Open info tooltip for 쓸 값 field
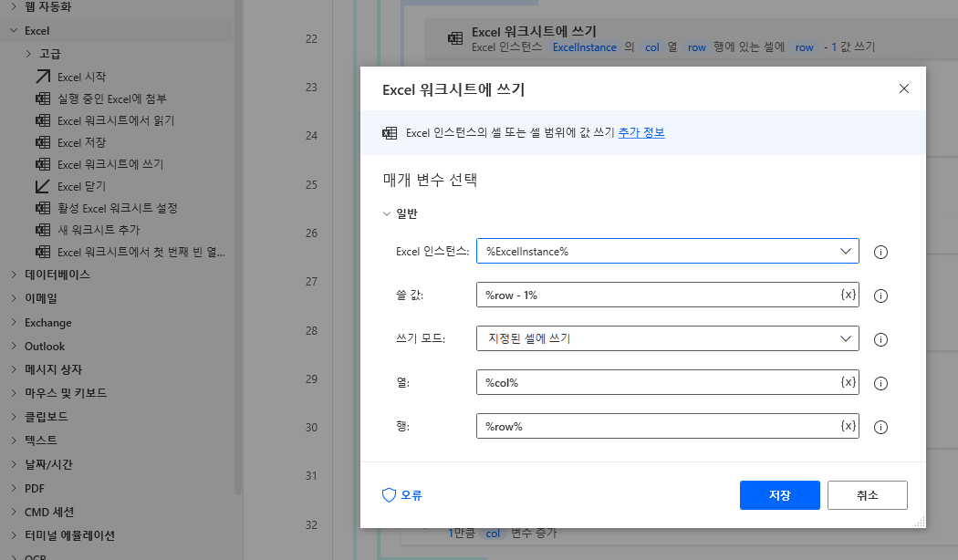 [880, 296]
